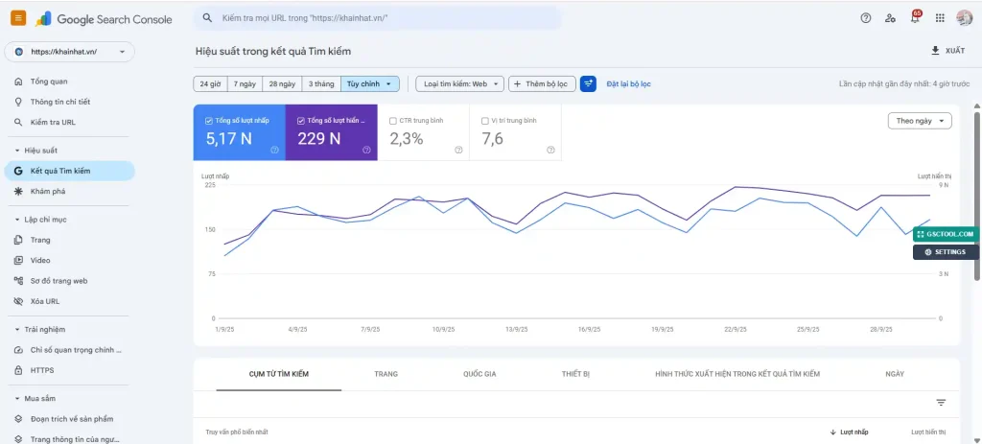Collapse the Mua sắm sidebar section

coord(17,398)
